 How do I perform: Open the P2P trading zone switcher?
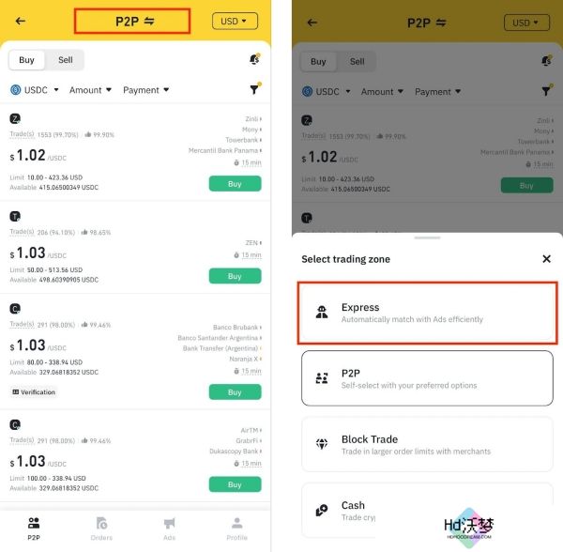click(132, 22)
